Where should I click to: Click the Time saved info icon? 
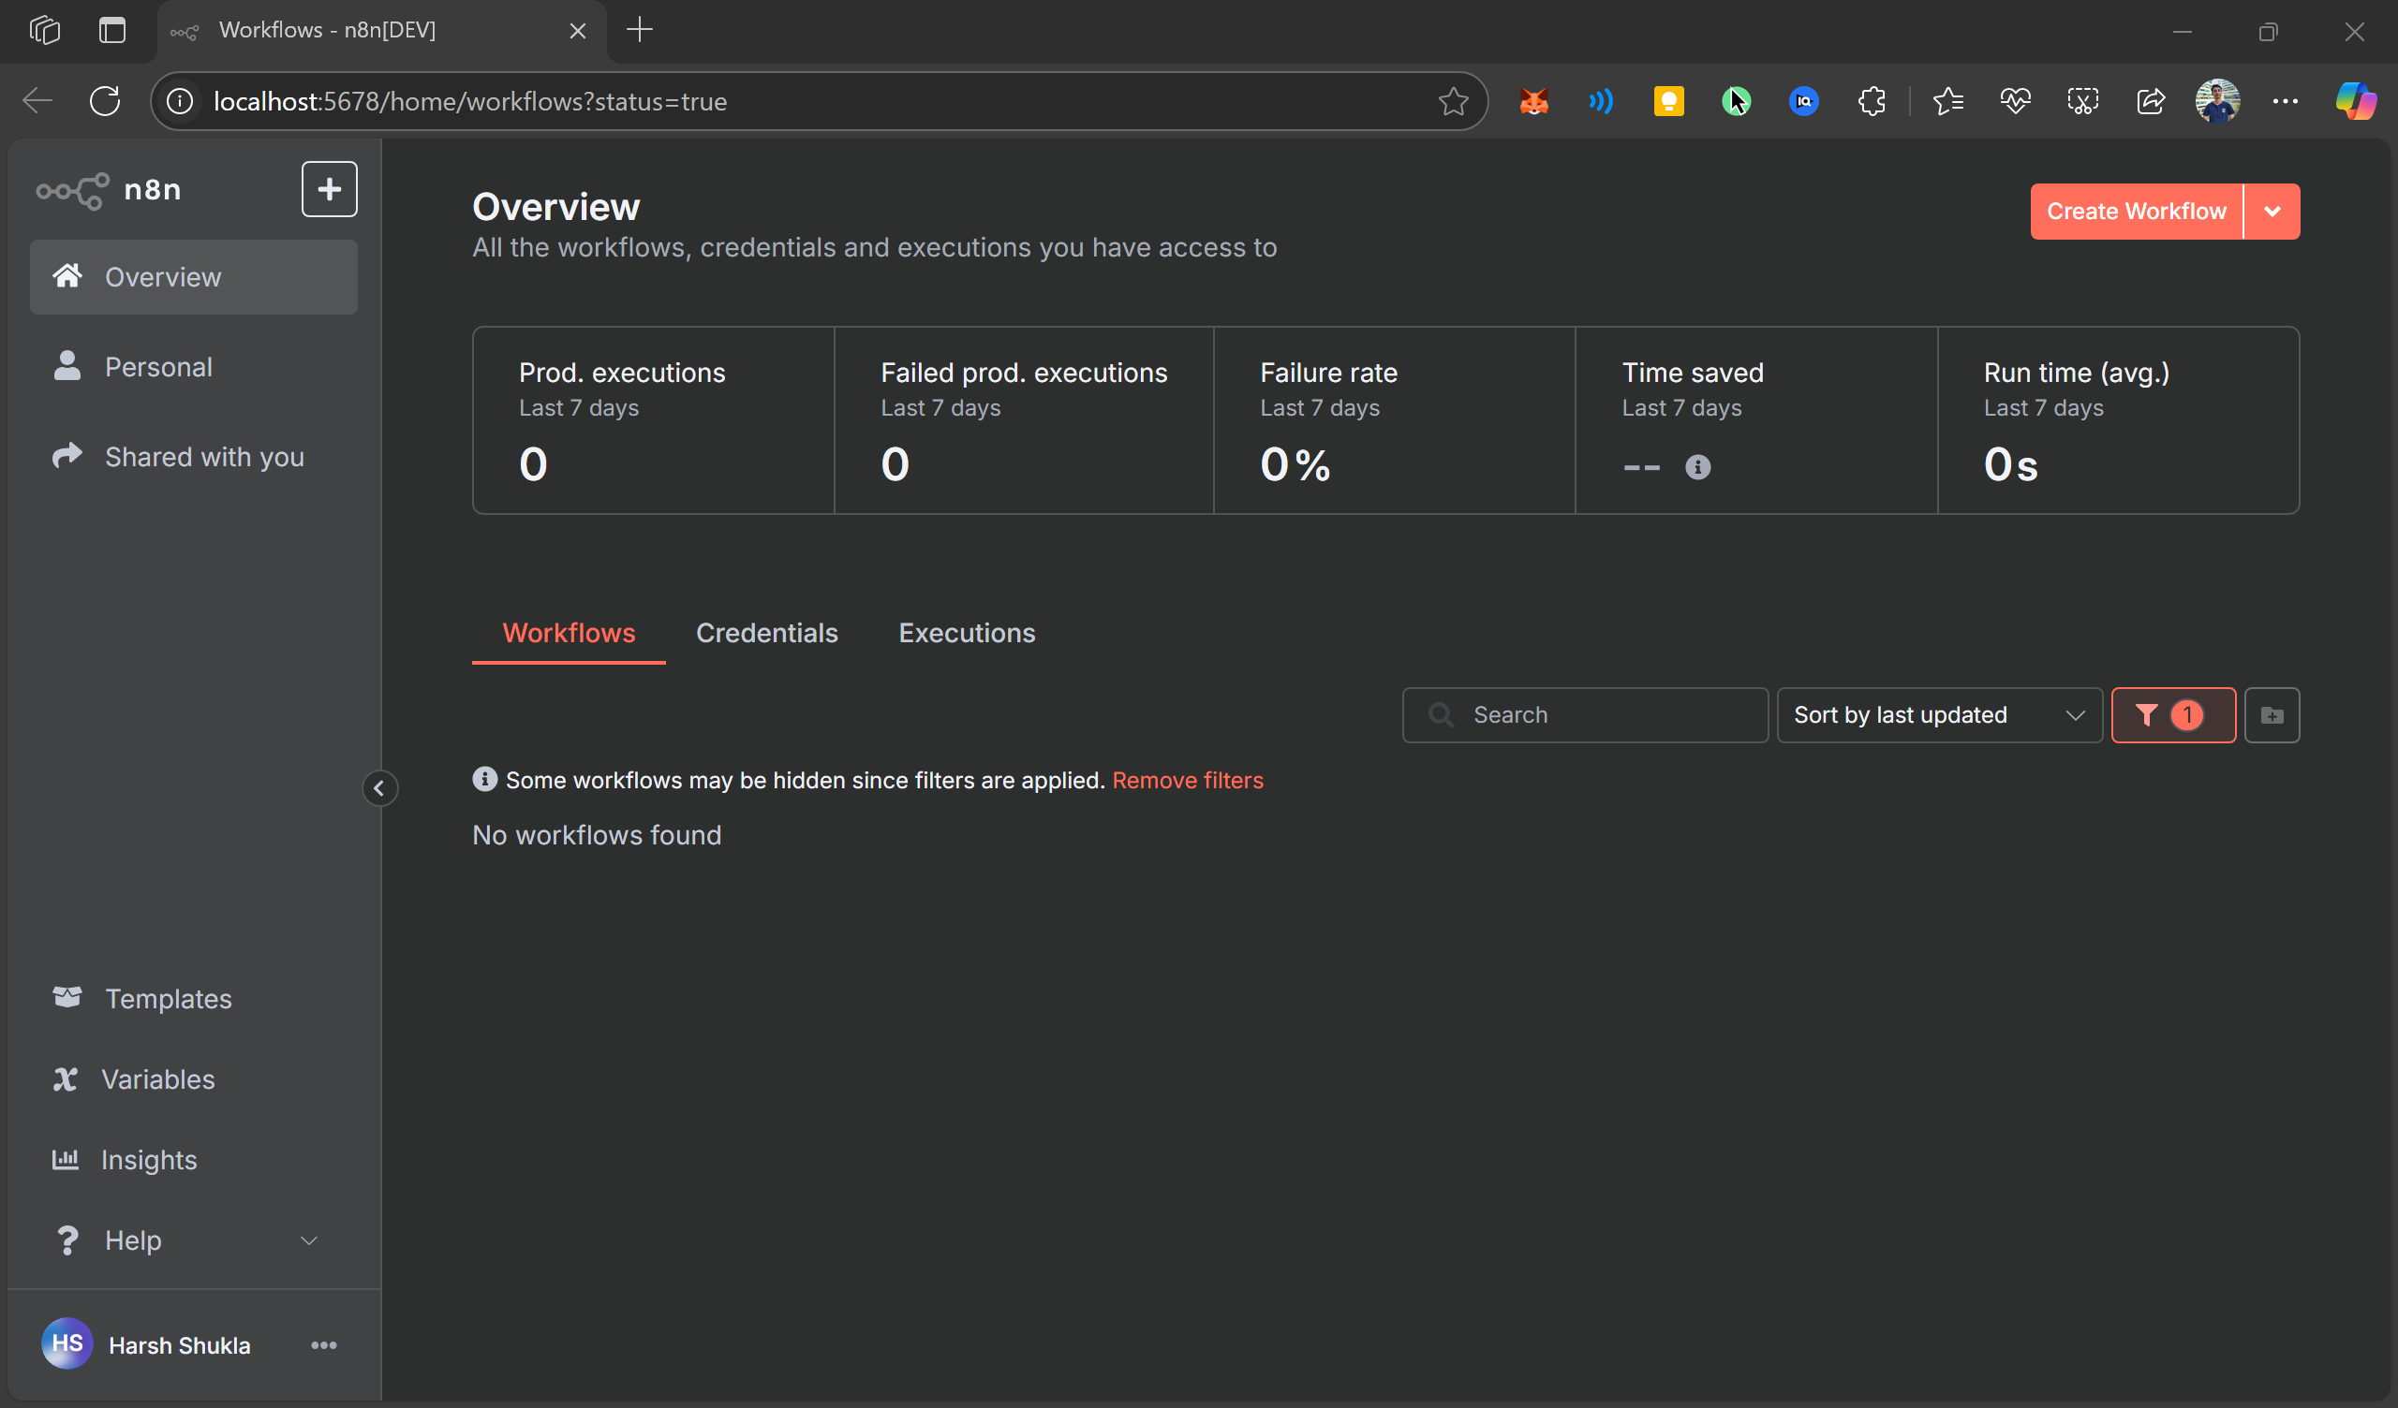(1696, 467)
